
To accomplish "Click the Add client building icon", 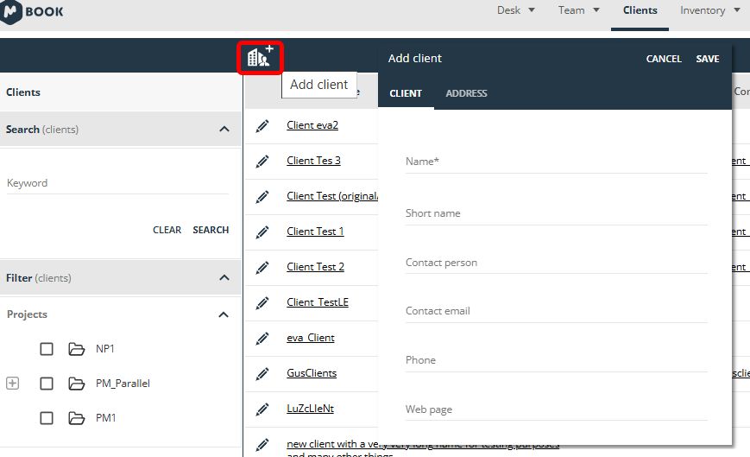I will [260, 57].
